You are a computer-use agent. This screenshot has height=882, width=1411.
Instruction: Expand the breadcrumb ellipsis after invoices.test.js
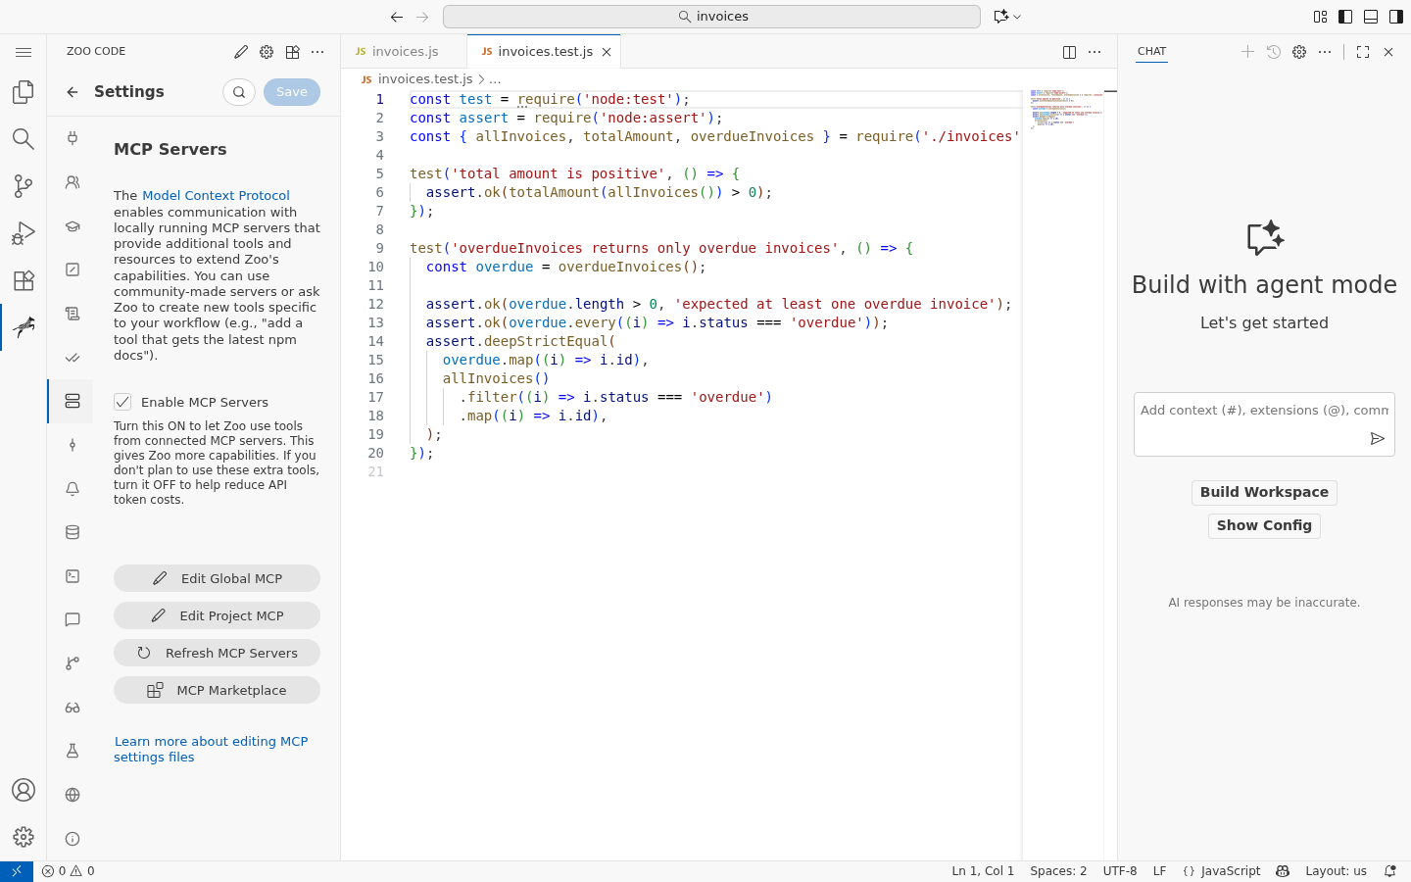[x=495, y=79]
